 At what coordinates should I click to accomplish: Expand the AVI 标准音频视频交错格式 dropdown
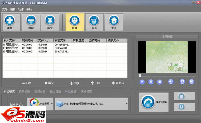[127, 104]
